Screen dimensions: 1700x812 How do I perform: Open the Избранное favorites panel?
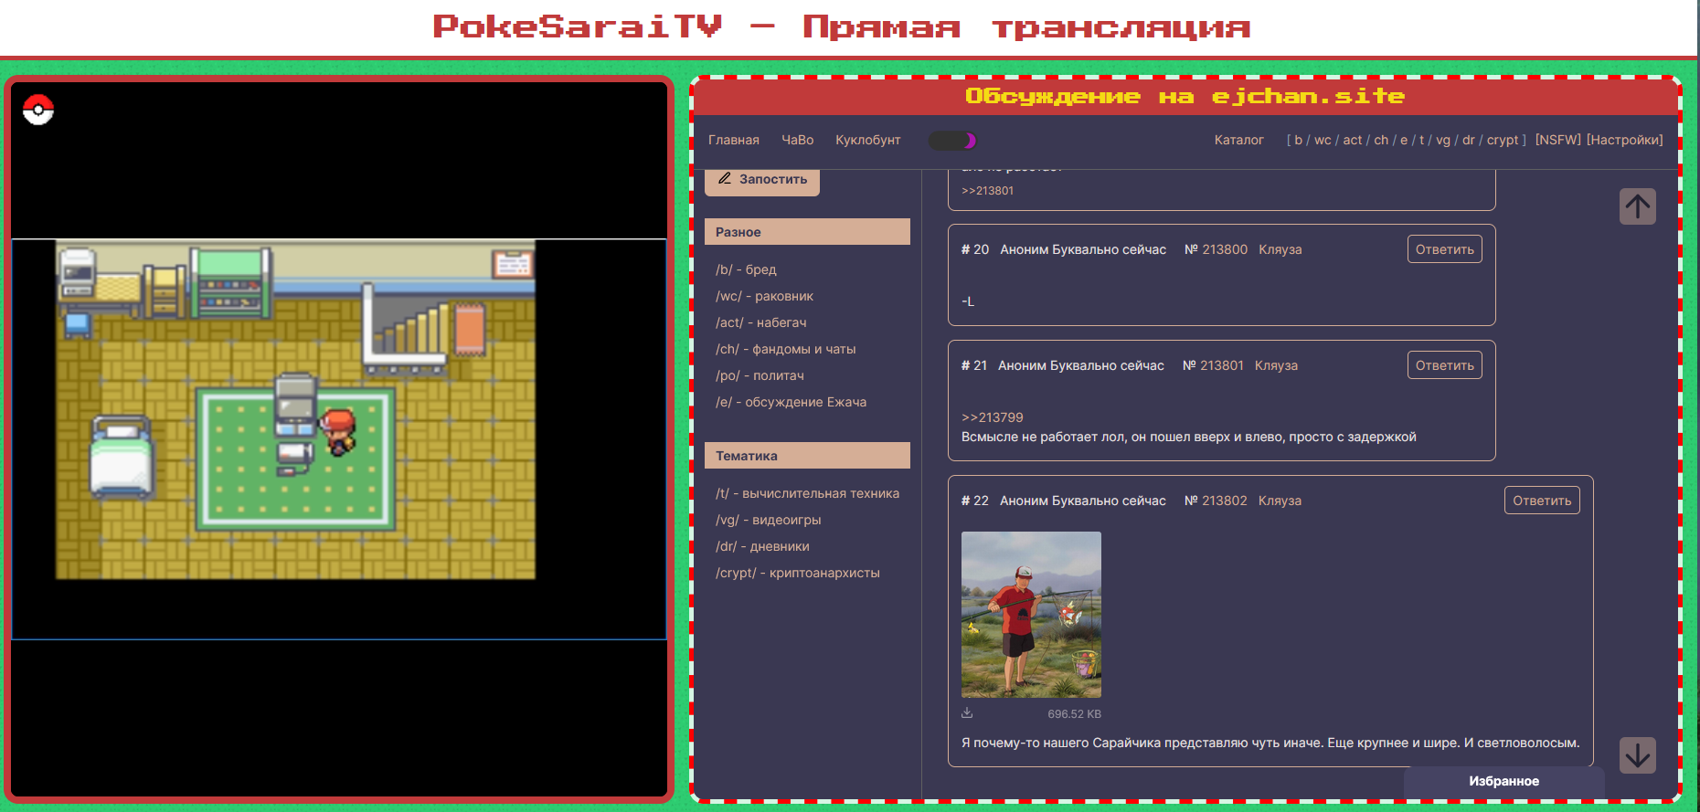1504,781
